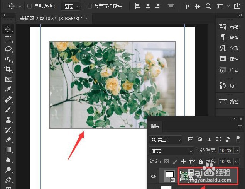Select the Eraser tool
Viewport: 245px width, 189px height.
click(x=8, y=140)
